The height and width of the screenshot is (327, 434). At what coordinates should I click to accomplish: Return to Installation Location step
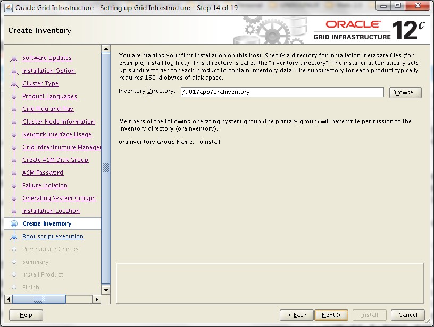(51, 211)
